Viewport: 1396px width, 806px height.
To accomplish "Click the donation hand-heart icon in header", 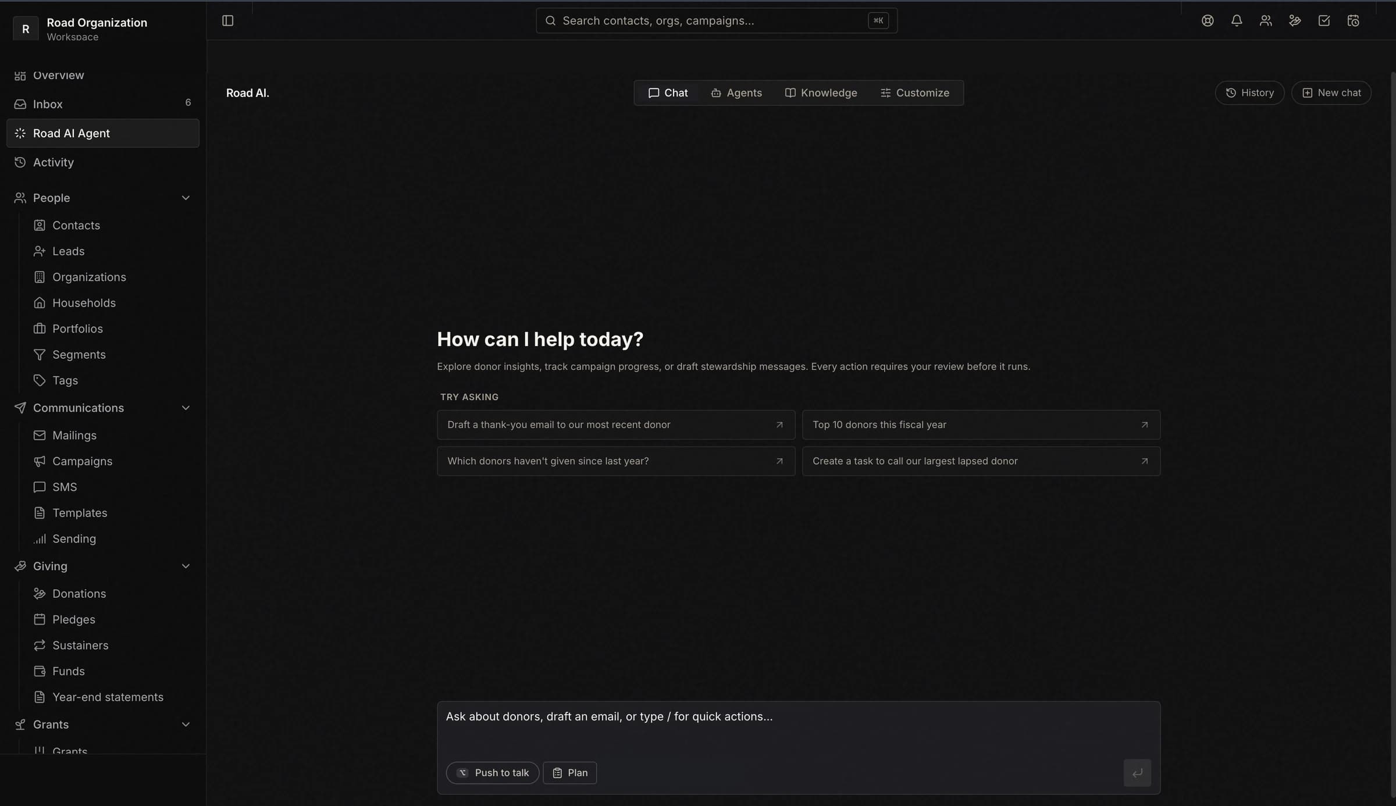I will click(1295, 20).
